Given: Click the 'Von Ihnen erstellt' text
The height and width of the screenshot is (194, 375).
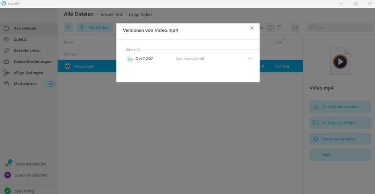Looking at the screenshot, I should tap(190, 59).
